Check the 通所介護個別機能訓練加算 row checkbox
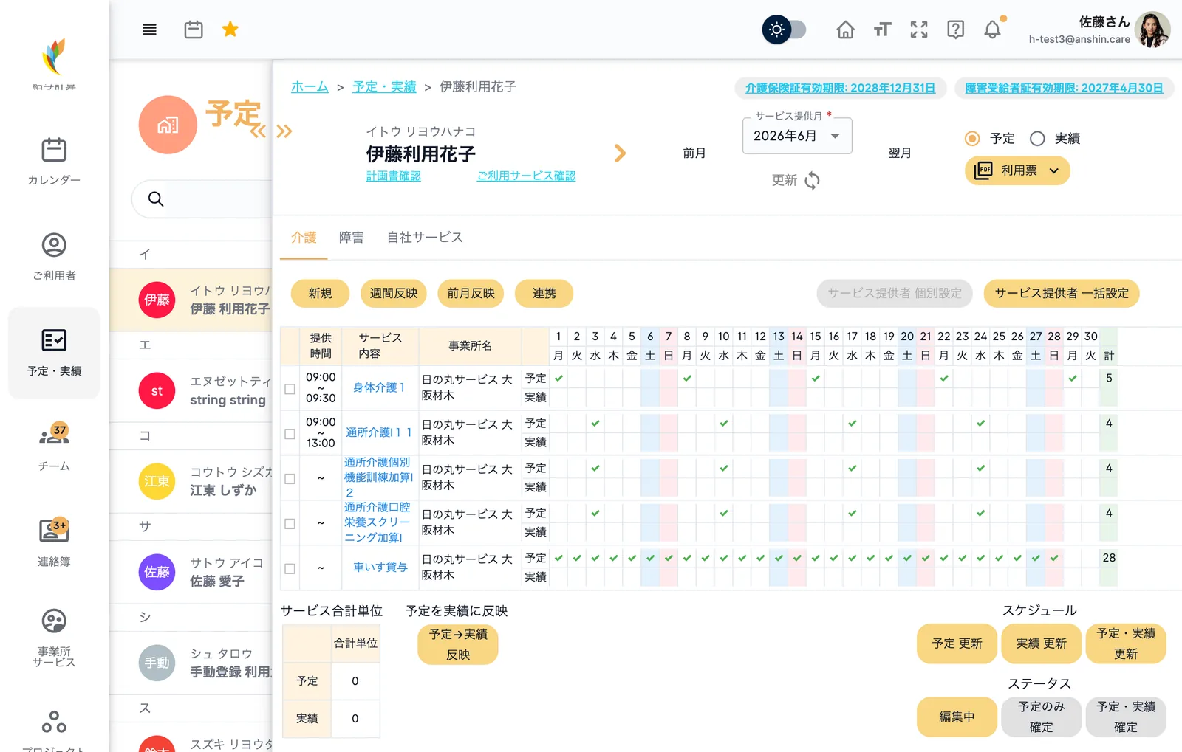Viewport: 1182px width, 752px height. [290, 479]
